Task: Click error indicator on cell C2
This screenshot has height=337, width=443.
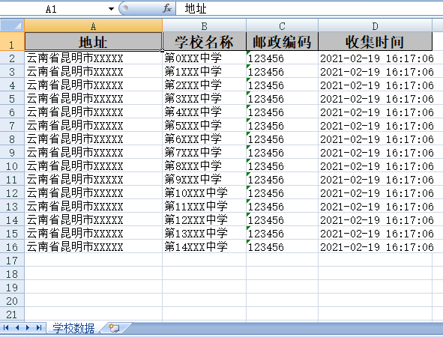Action: point(248,52)
